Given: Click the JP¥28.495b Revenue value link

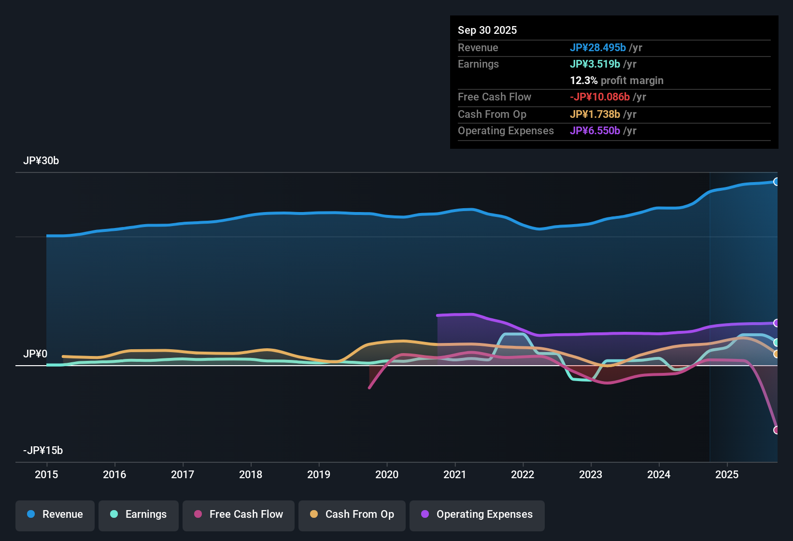Looking at the screenshot, I should [x=598, y=48].
